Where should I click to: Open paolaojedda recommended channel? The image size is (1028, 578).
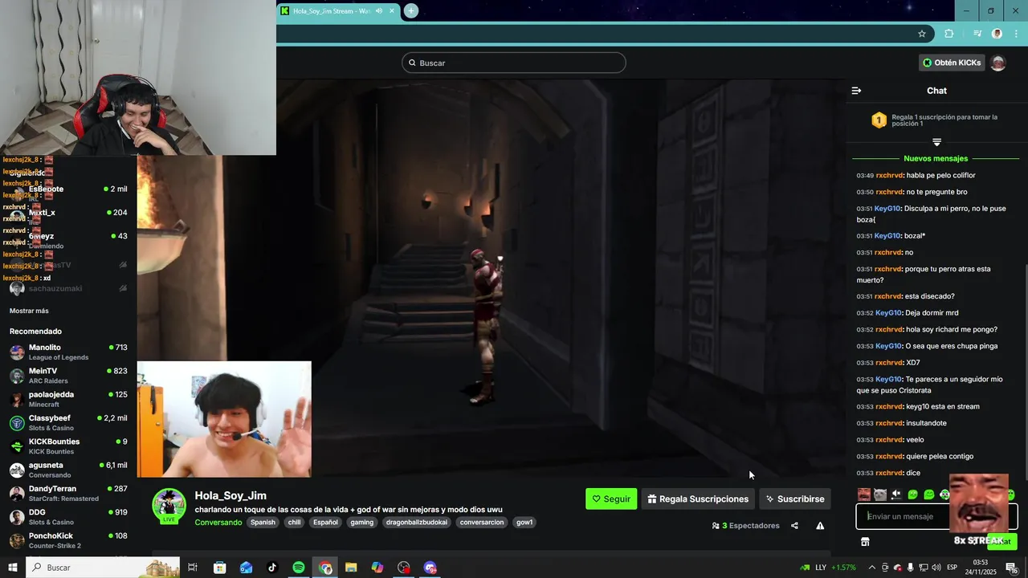pos(68,399)
